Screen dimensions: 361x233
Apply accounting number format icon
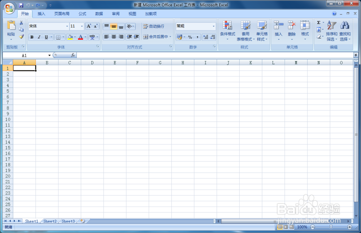179,37
